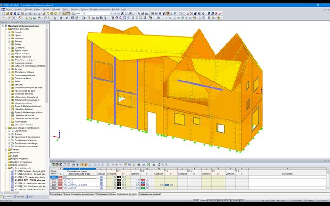330x206 pixels.
Task: Go to previous load case arrow
Action: click(115, 13)
